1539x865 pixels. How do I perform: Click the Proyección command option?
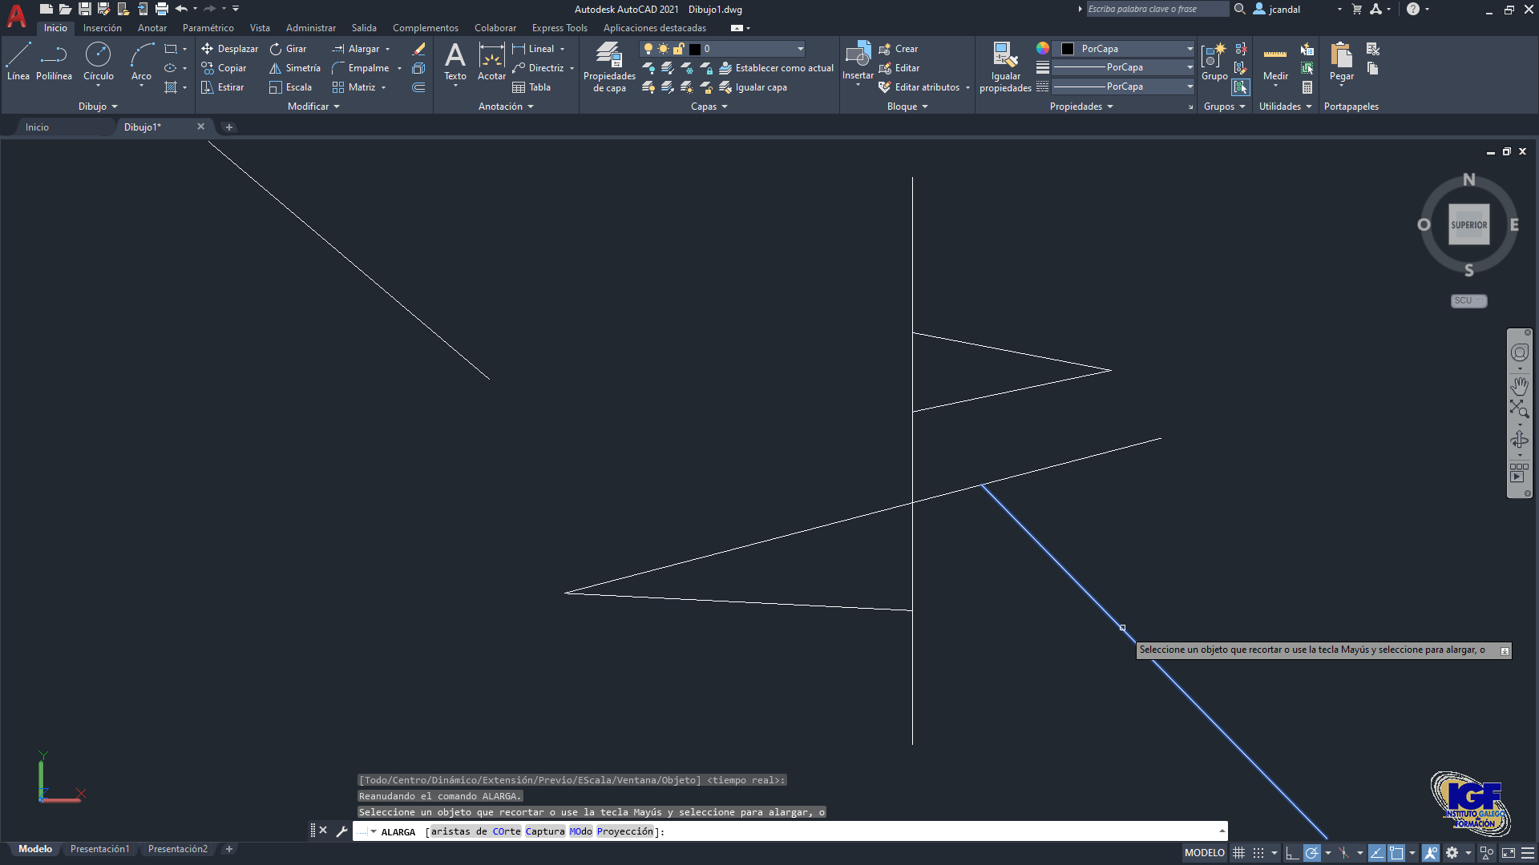click(625, 831)
